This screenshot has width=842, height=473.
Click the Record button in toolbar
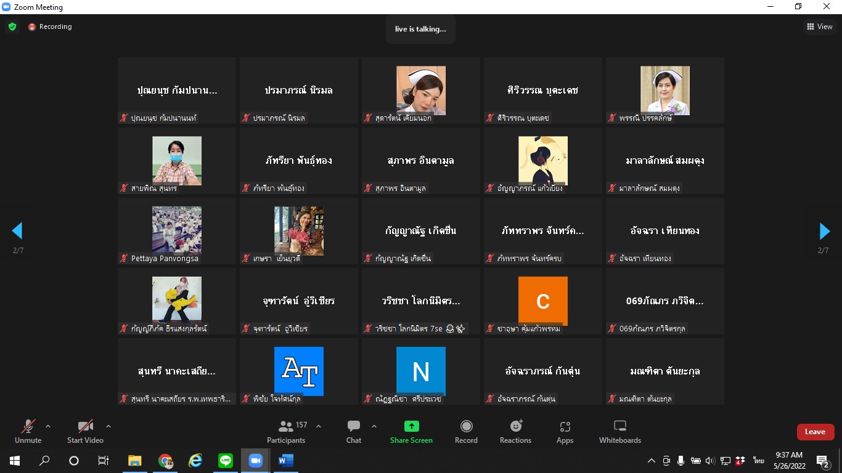(x=466, y=431)
